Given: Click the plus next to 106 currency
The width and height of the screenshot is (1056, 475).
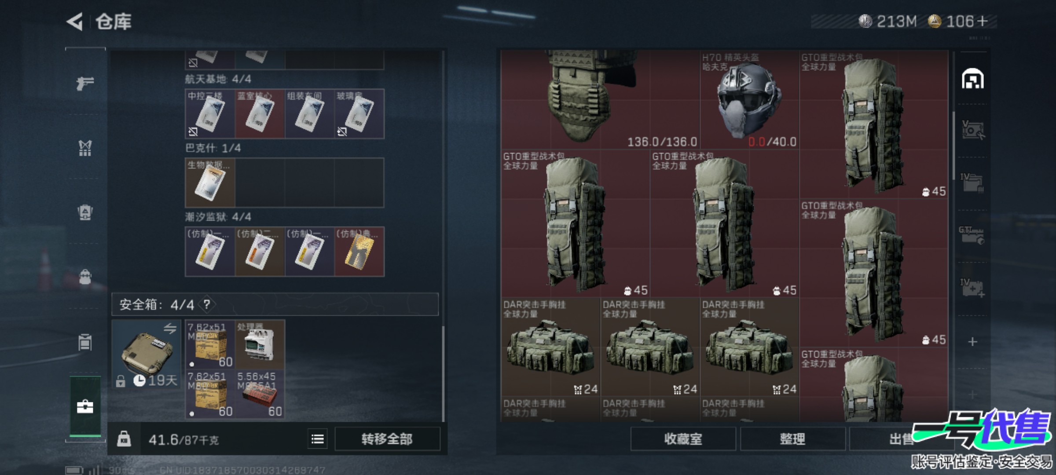Looking at the screenshot, I should point(982,21).
